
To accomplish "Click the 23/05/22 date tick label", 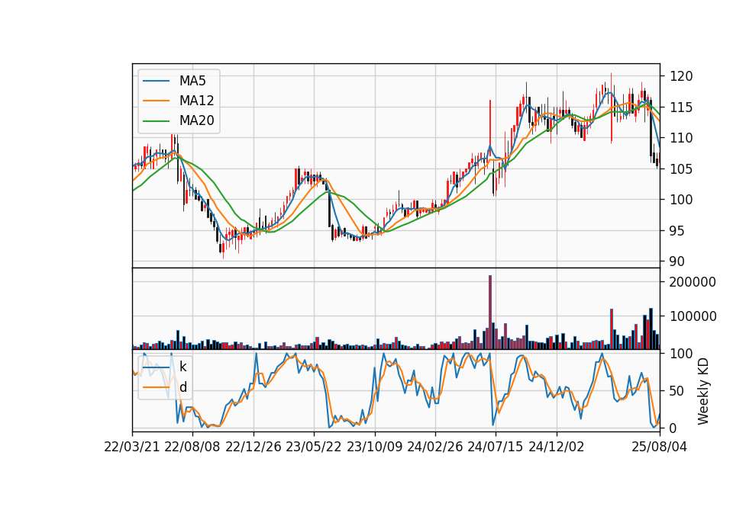I will coord(314,447).
